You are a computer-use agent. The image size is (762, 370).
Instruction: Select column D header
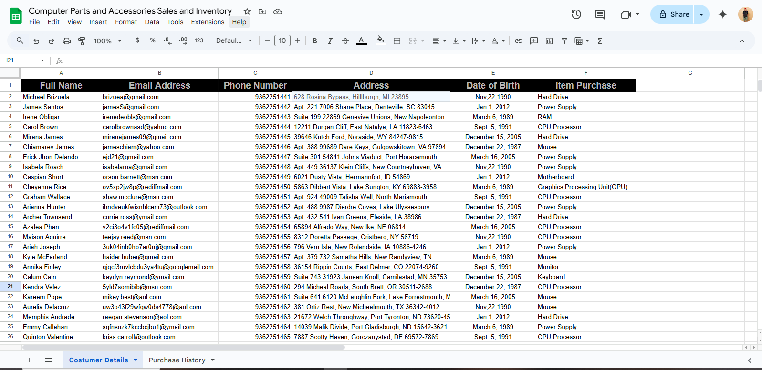coord(371,73)
